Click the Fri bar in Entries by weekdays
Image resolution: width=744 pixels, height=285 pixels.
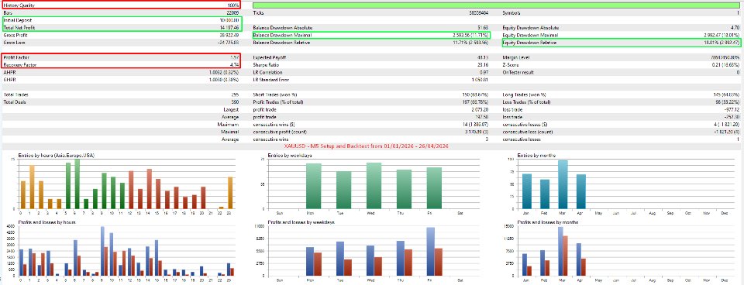coord(434,188)
